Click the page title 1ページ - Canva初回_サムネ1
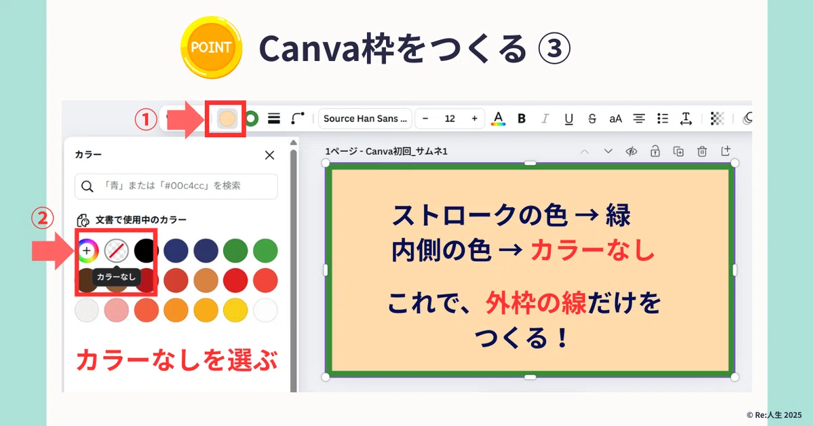This screenshot has height=426, width=814. (386, 151)
